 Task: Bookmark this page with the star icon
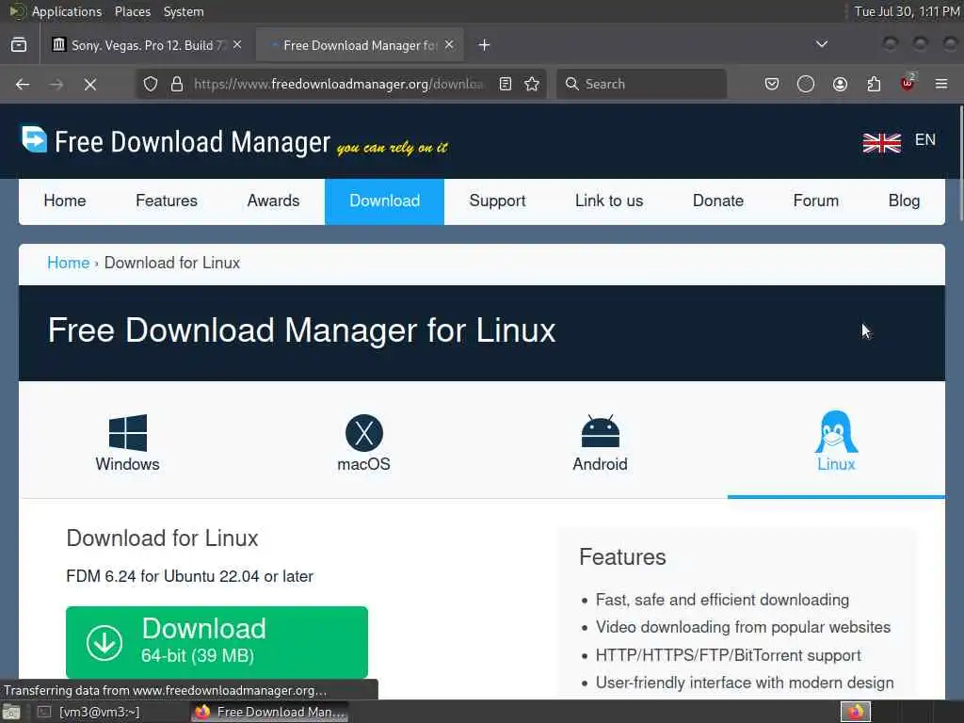click(533, 84)
